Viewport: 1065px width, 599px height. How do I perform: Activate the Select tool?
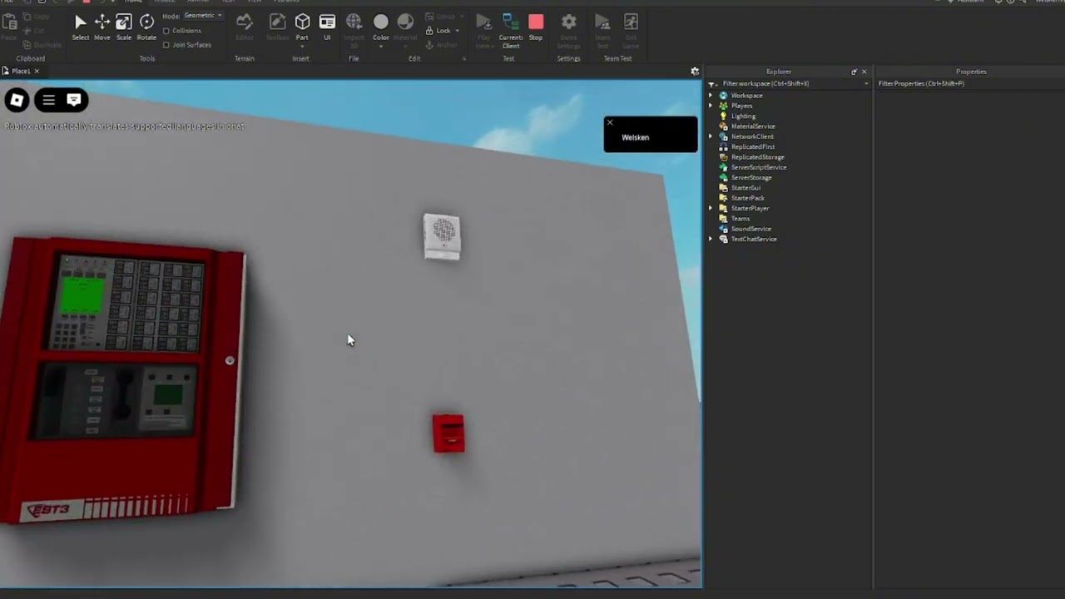tap(80, 27)
